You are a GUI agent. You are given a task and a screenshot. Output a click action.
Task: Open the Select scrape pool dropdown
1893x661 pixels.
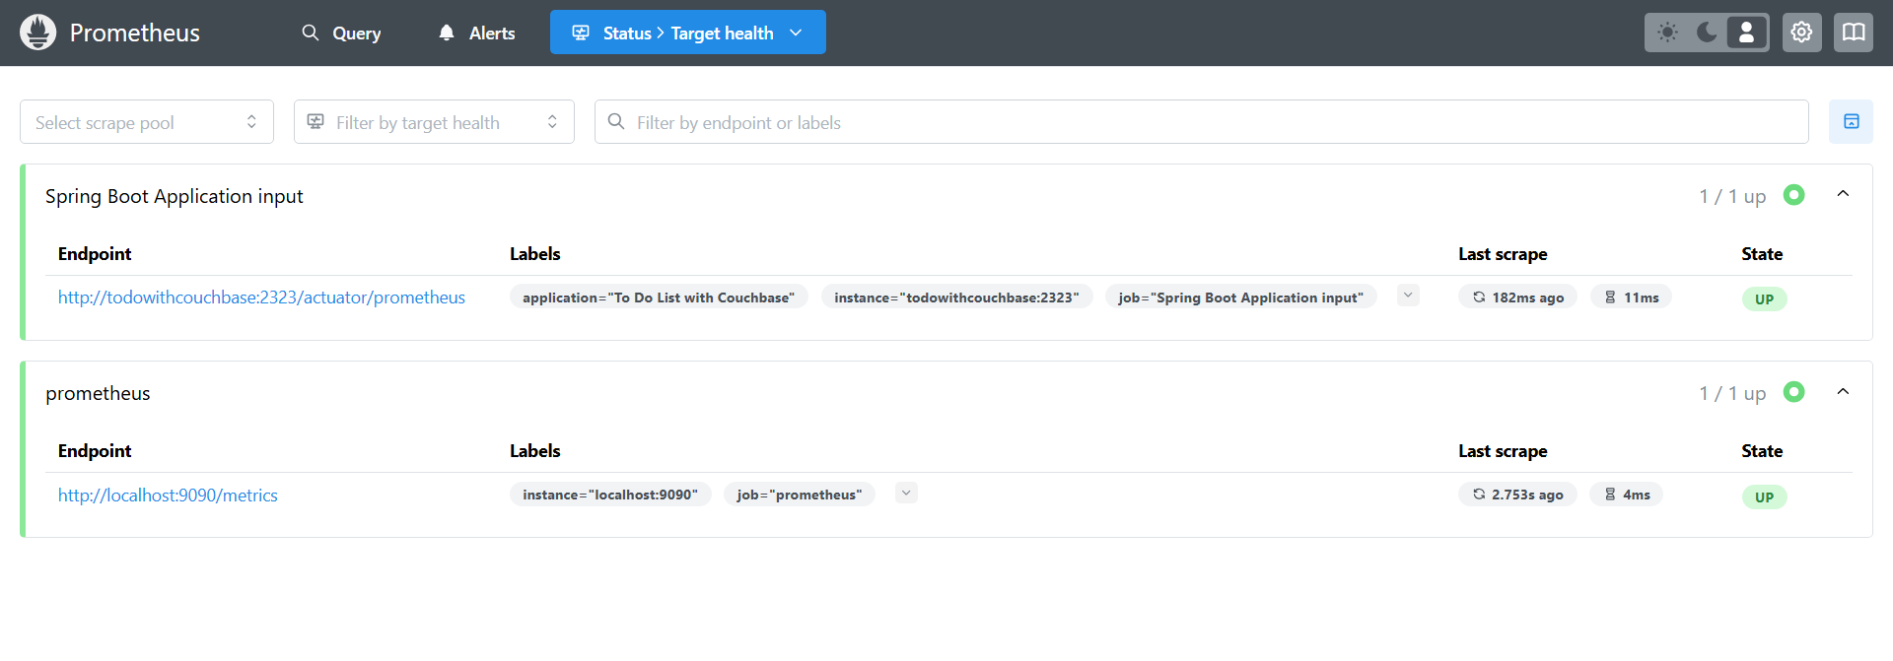click(x=147, y=122)
